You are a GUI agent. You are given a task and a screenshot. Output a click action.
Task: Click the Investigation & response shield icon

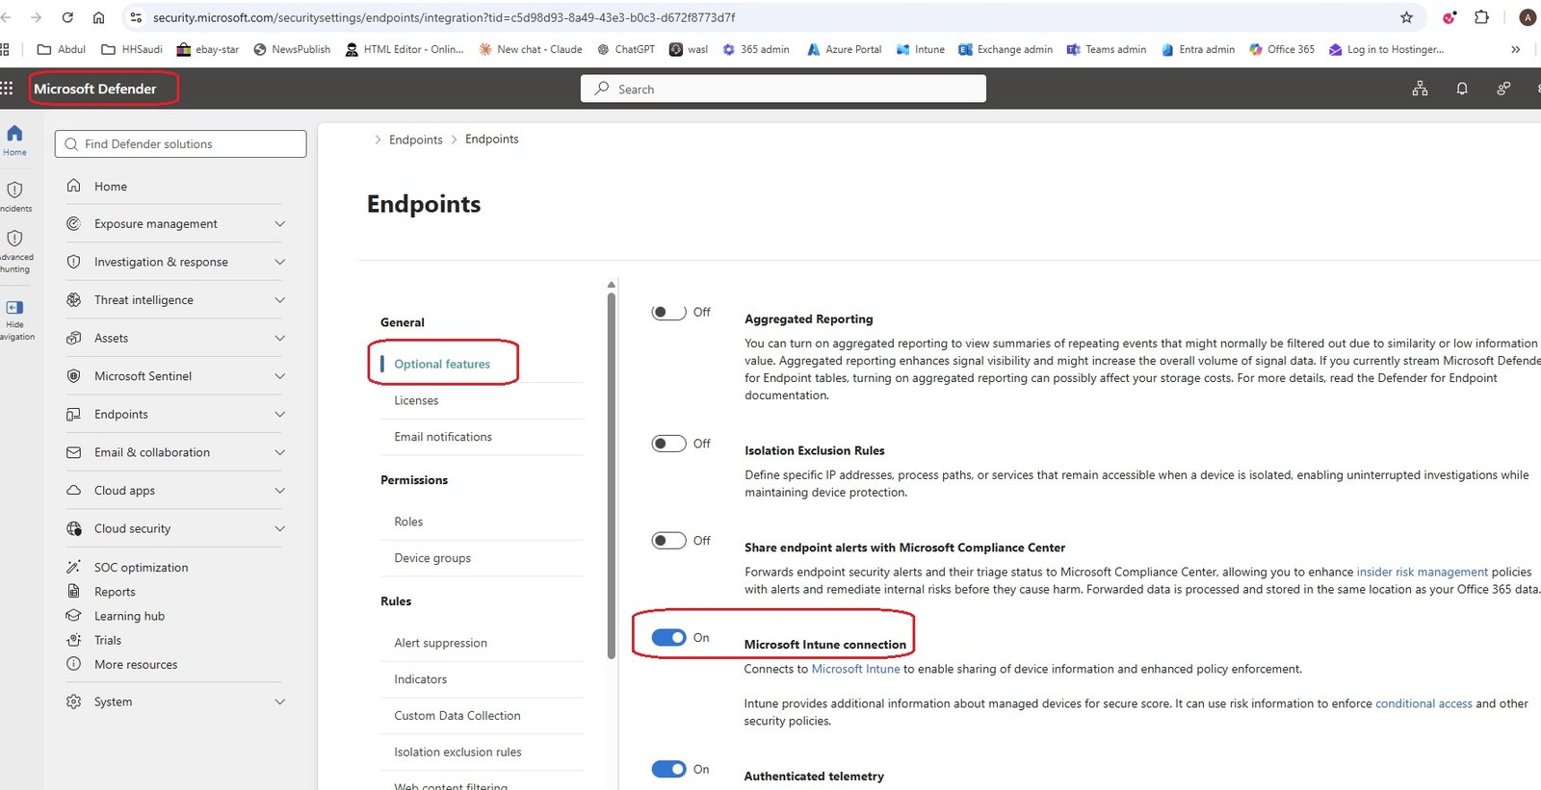point(73,262)
